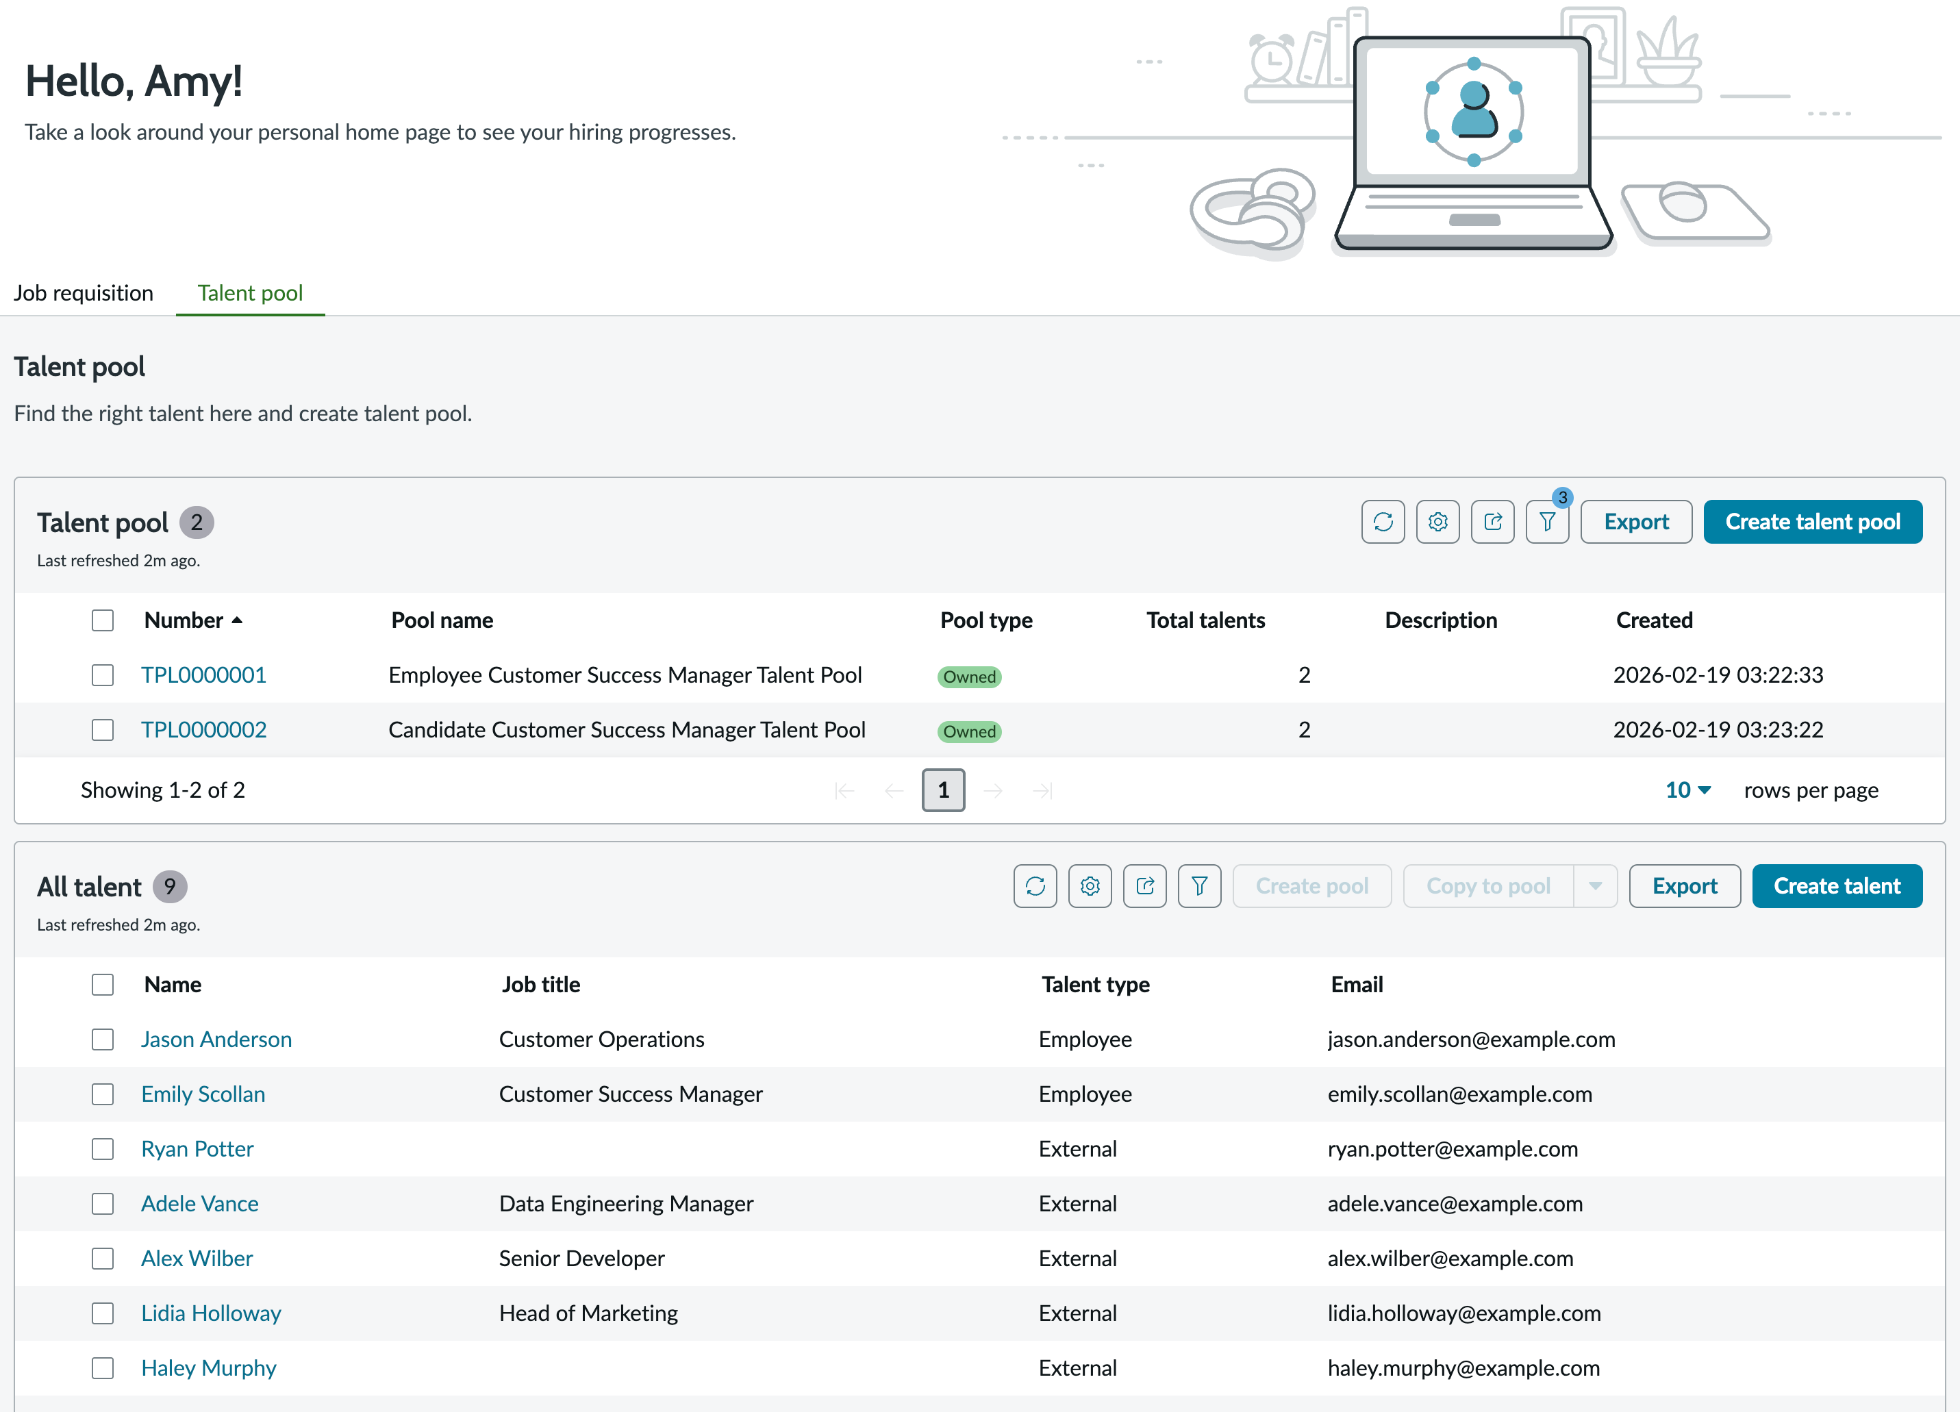Open Jason Anderson's profile link
Image resolution: width=1960 pixels, height=1412 pixels.
[x=216, y=1039]
